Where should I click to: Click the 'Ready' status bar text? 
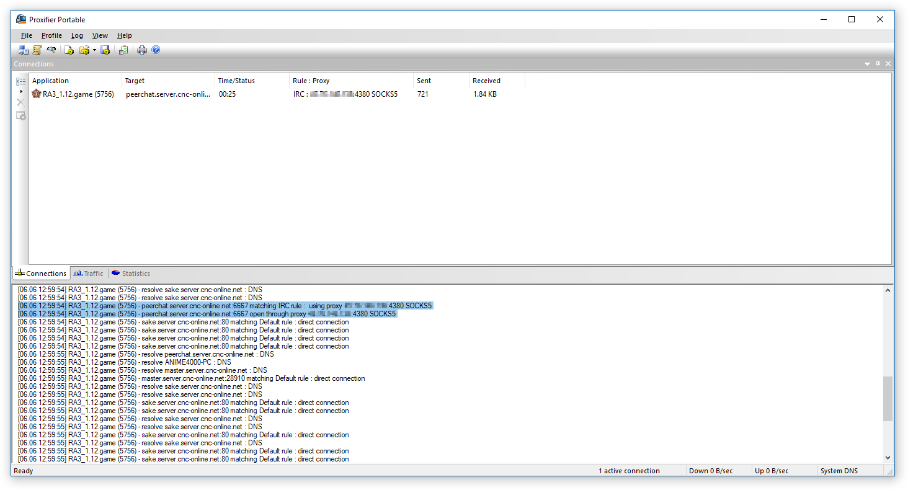click(24, 471)
